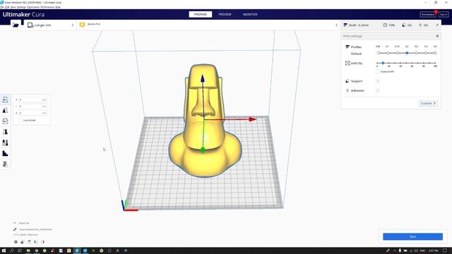The image size is (452, 254).
Task: Open file with the folder icon
Action: coord(16,25)
